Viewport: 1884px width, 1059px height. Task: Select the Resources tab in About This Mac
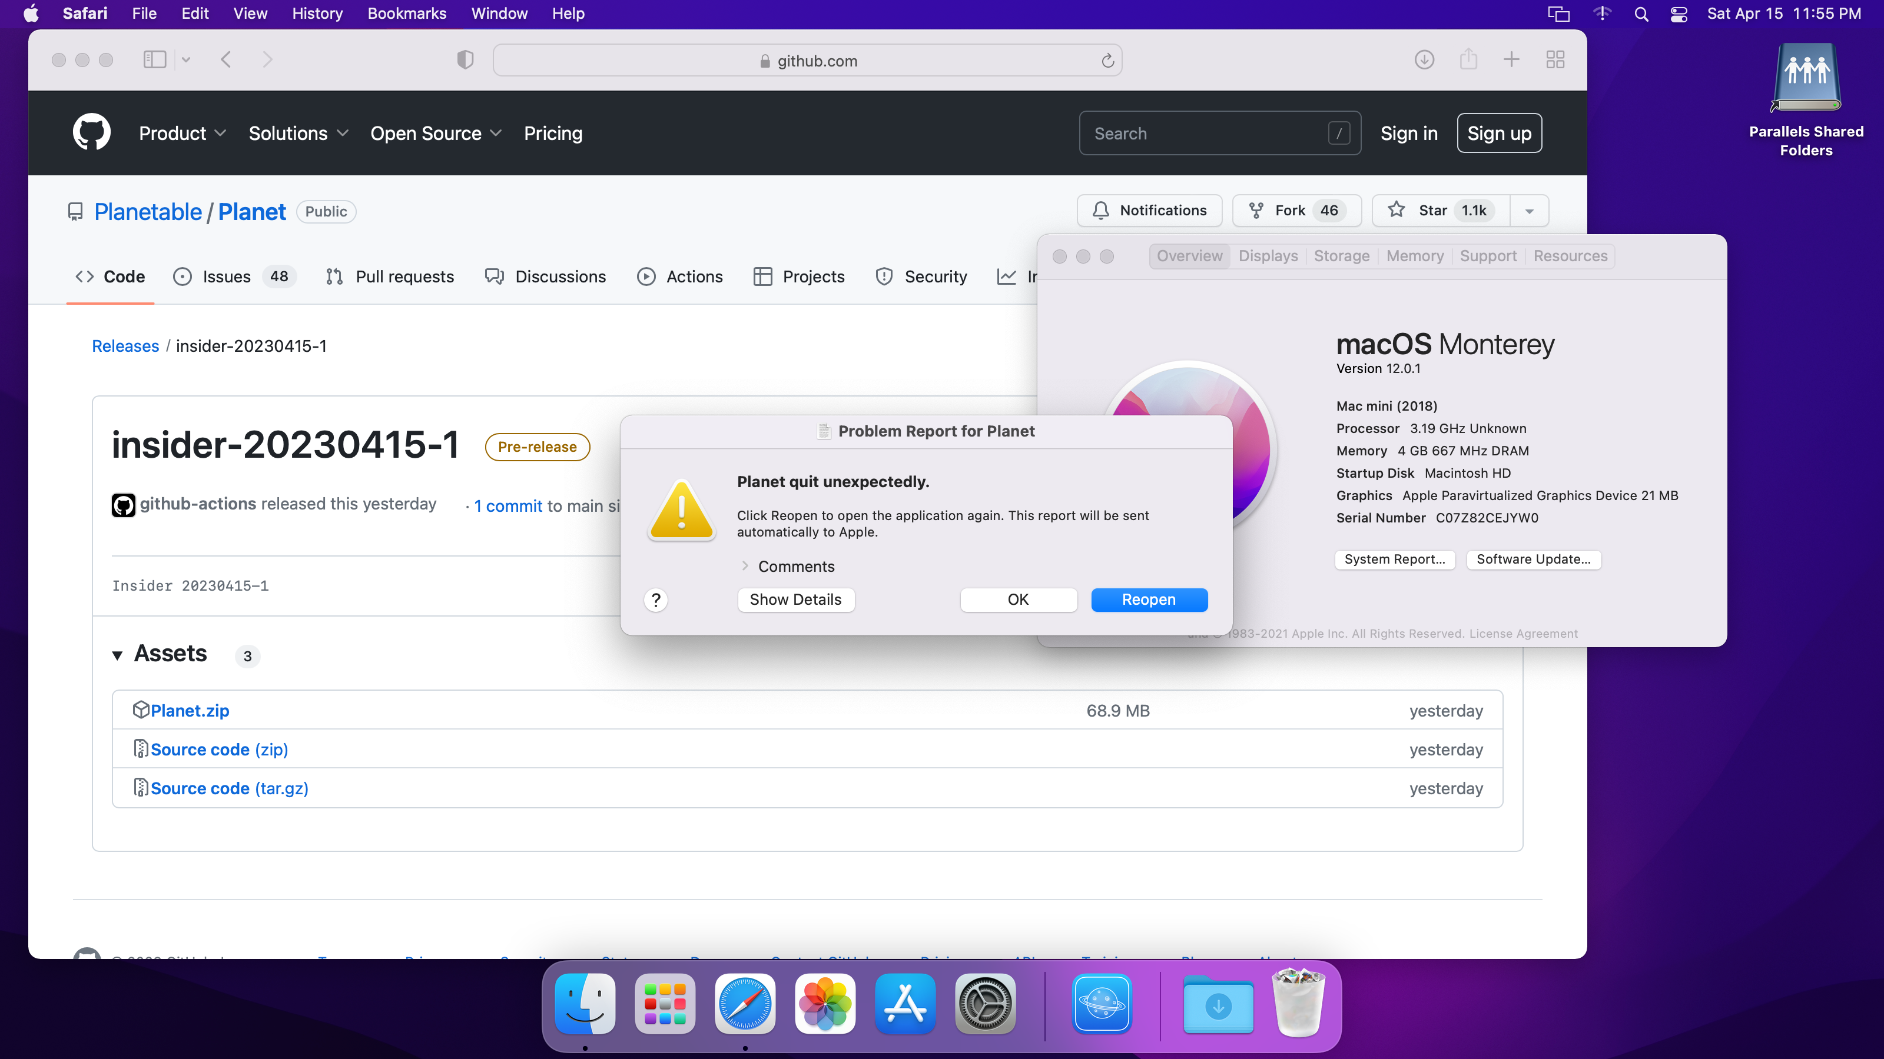[x=1570, y=256]
